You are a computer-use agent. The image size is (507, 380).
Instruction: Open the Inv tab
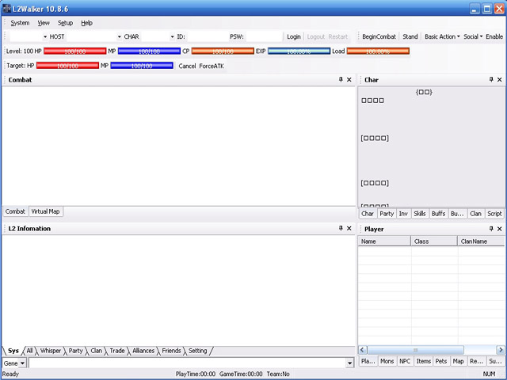403,214
